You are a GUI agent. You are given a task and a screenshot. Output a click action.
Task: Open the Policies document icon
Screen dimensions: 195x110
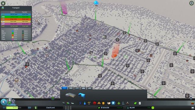(140, 103)
